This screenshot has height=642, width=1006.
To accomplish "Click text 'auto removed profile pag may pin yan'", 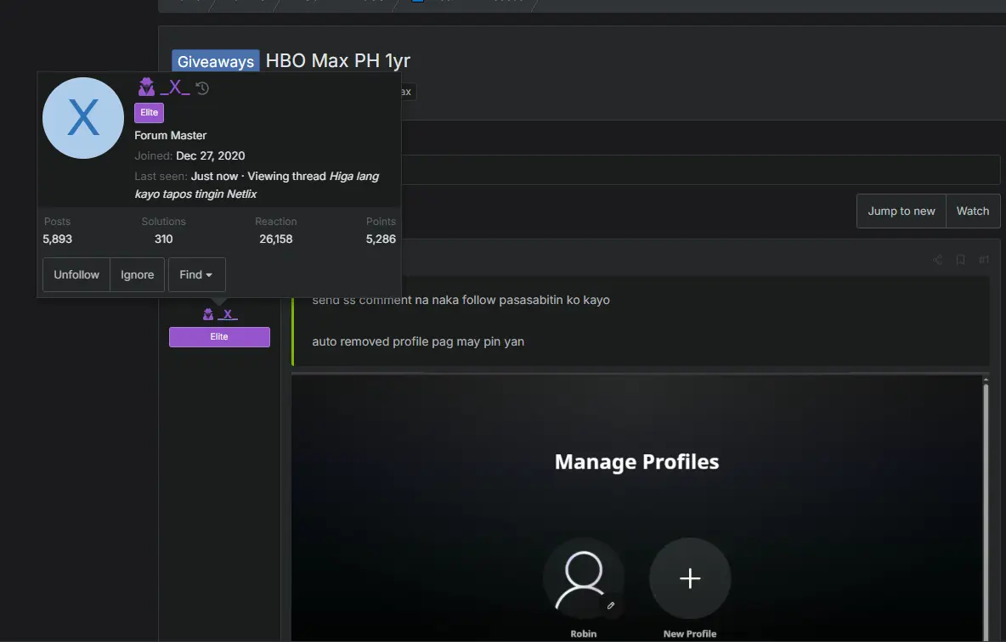I will coord(418,342).
